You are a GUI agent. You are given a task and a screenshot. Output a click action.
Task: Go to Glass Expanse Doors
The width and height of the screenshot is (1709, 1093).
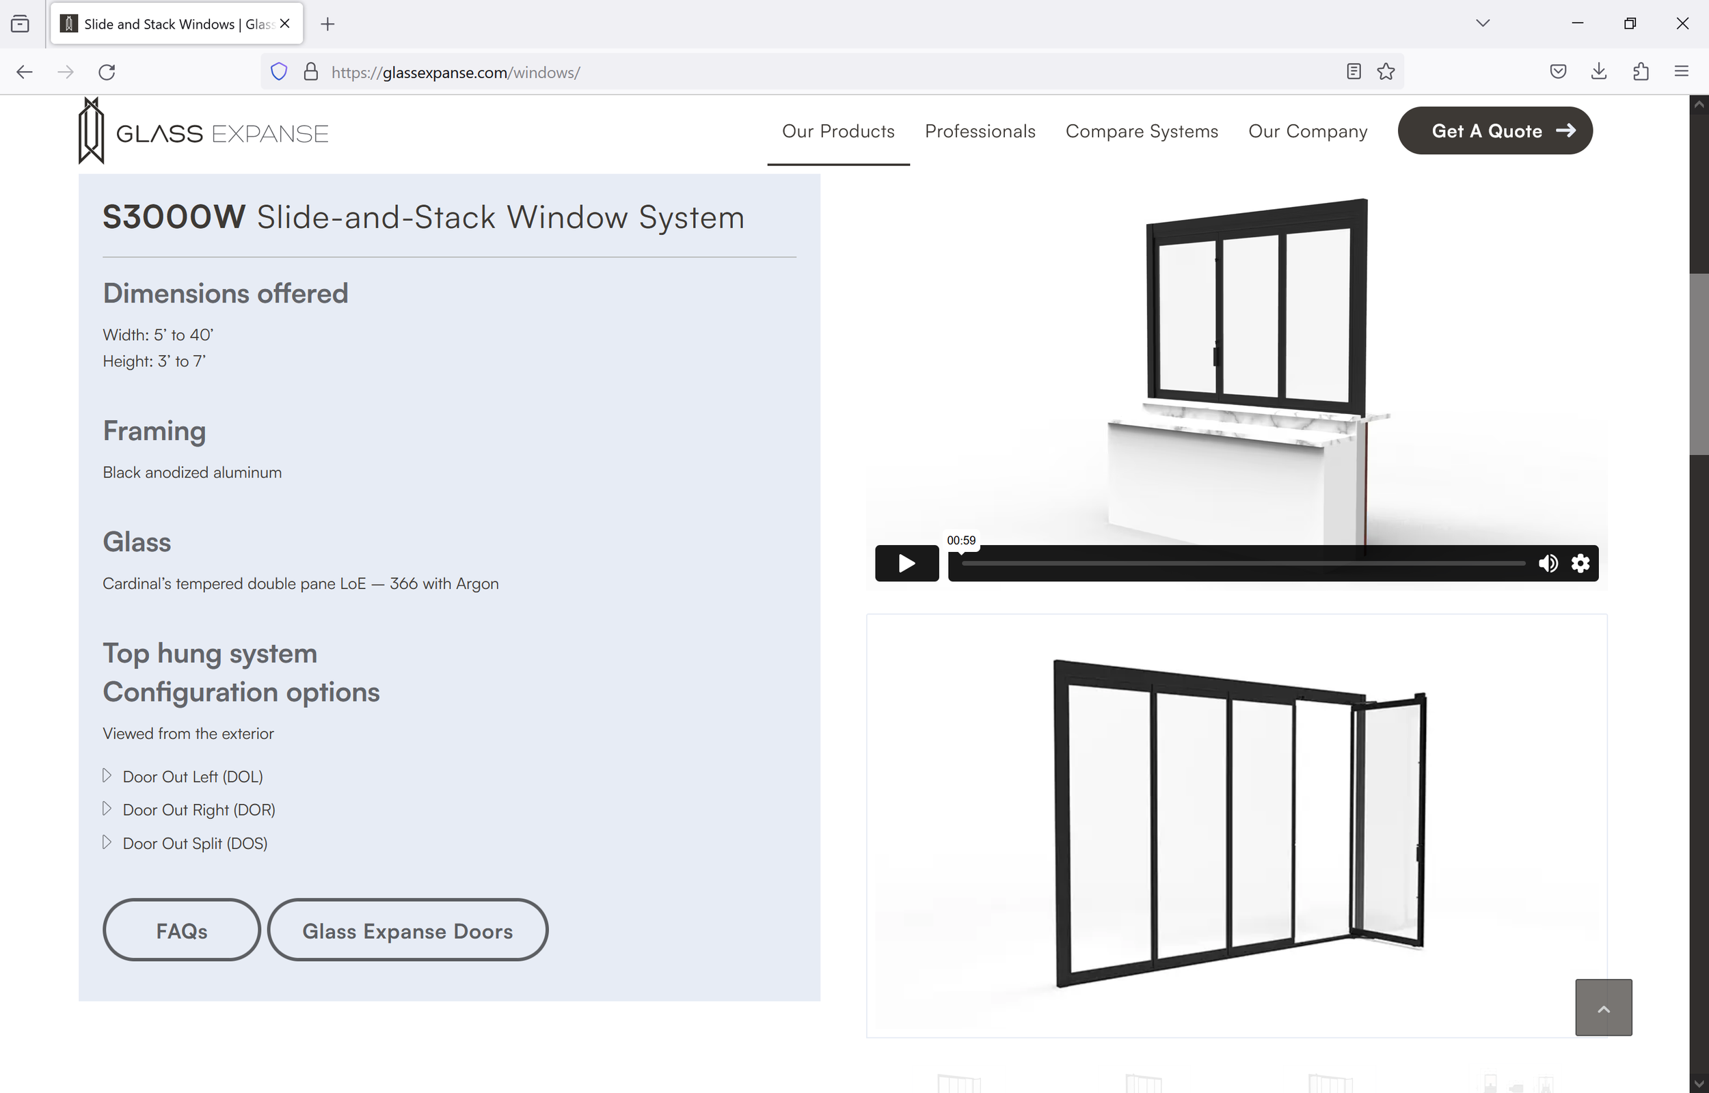[407, 930]
